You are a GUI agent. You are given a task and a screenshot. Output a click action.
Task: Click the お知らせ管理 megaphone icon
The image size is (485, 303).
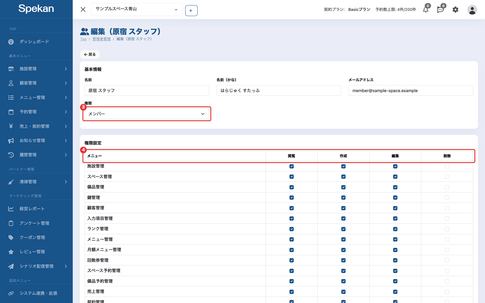[x=11, y=141]
